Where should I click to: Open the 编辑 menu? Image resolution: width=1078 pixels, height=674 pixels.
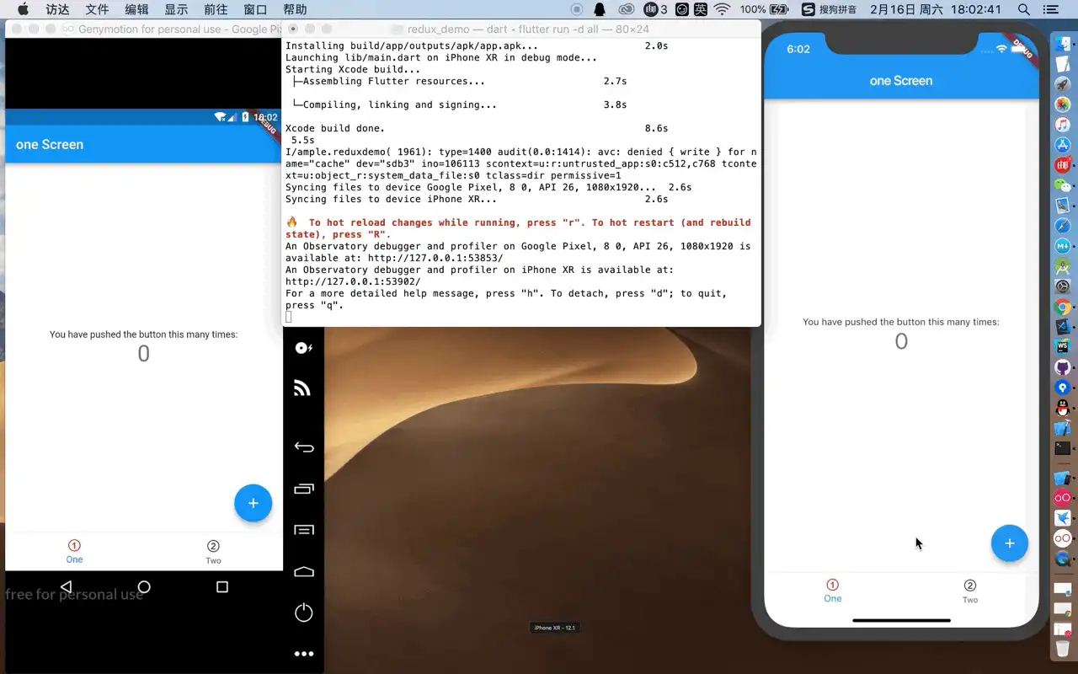[x=136, y=9]
